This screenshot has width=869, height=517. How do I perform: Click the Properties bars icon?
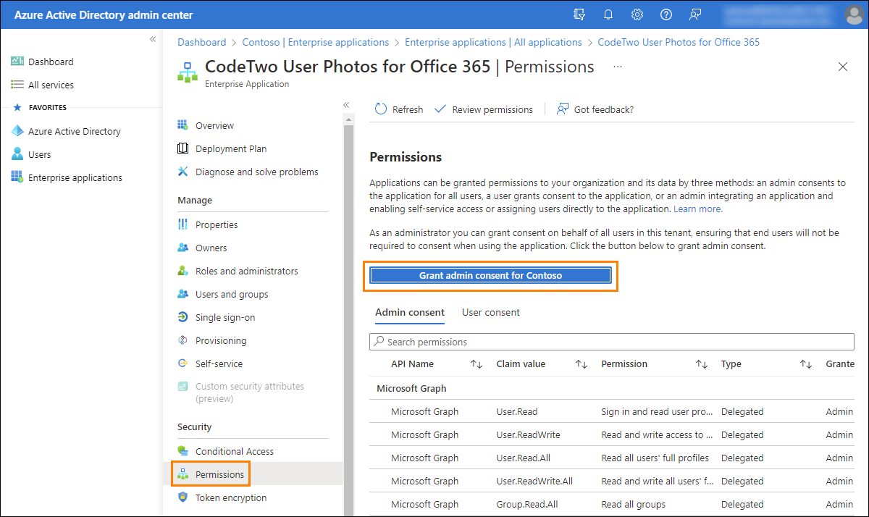[x=183, y=224]
